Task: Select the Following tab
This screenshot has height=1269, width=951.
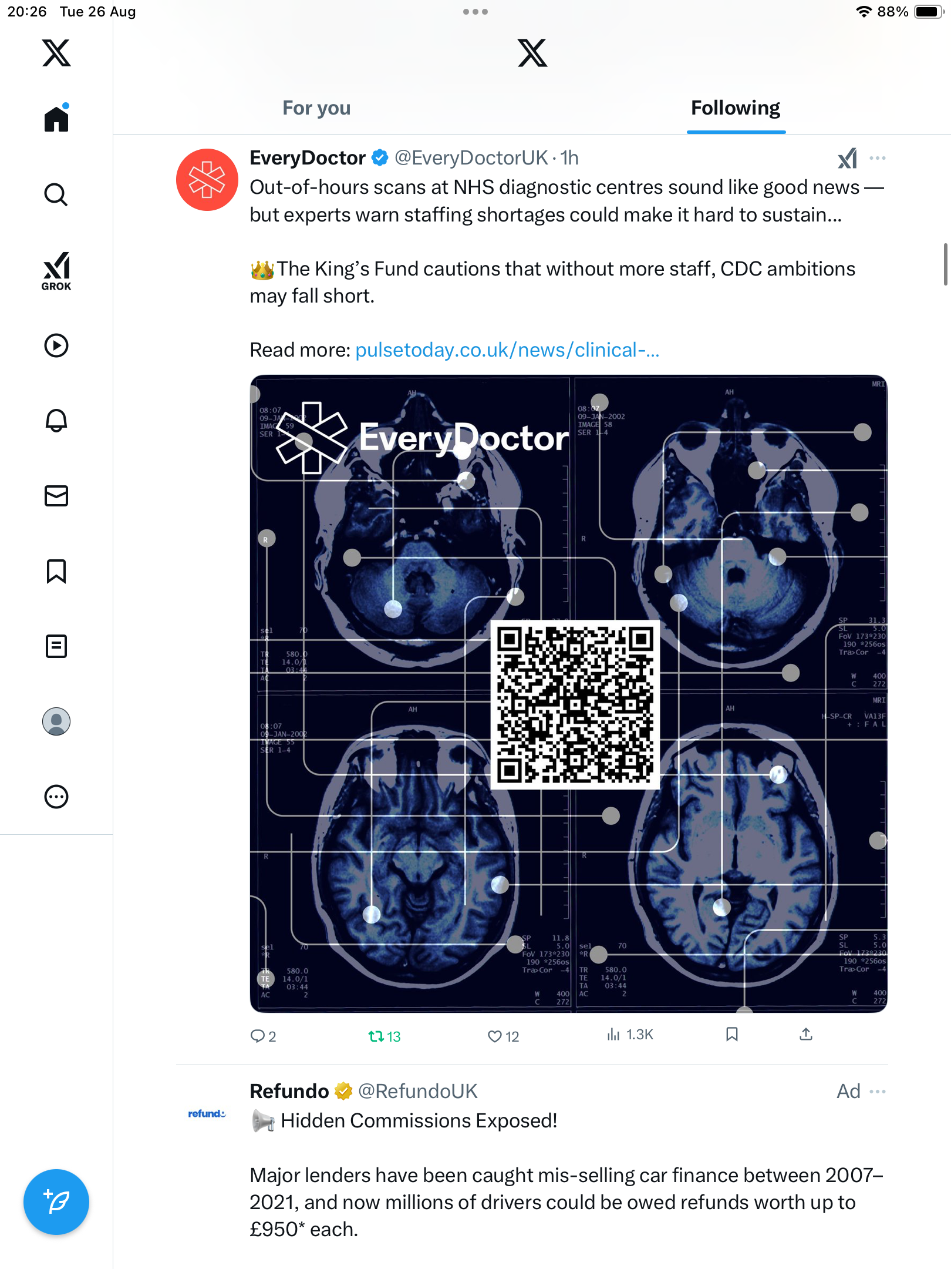Action: 735,108
